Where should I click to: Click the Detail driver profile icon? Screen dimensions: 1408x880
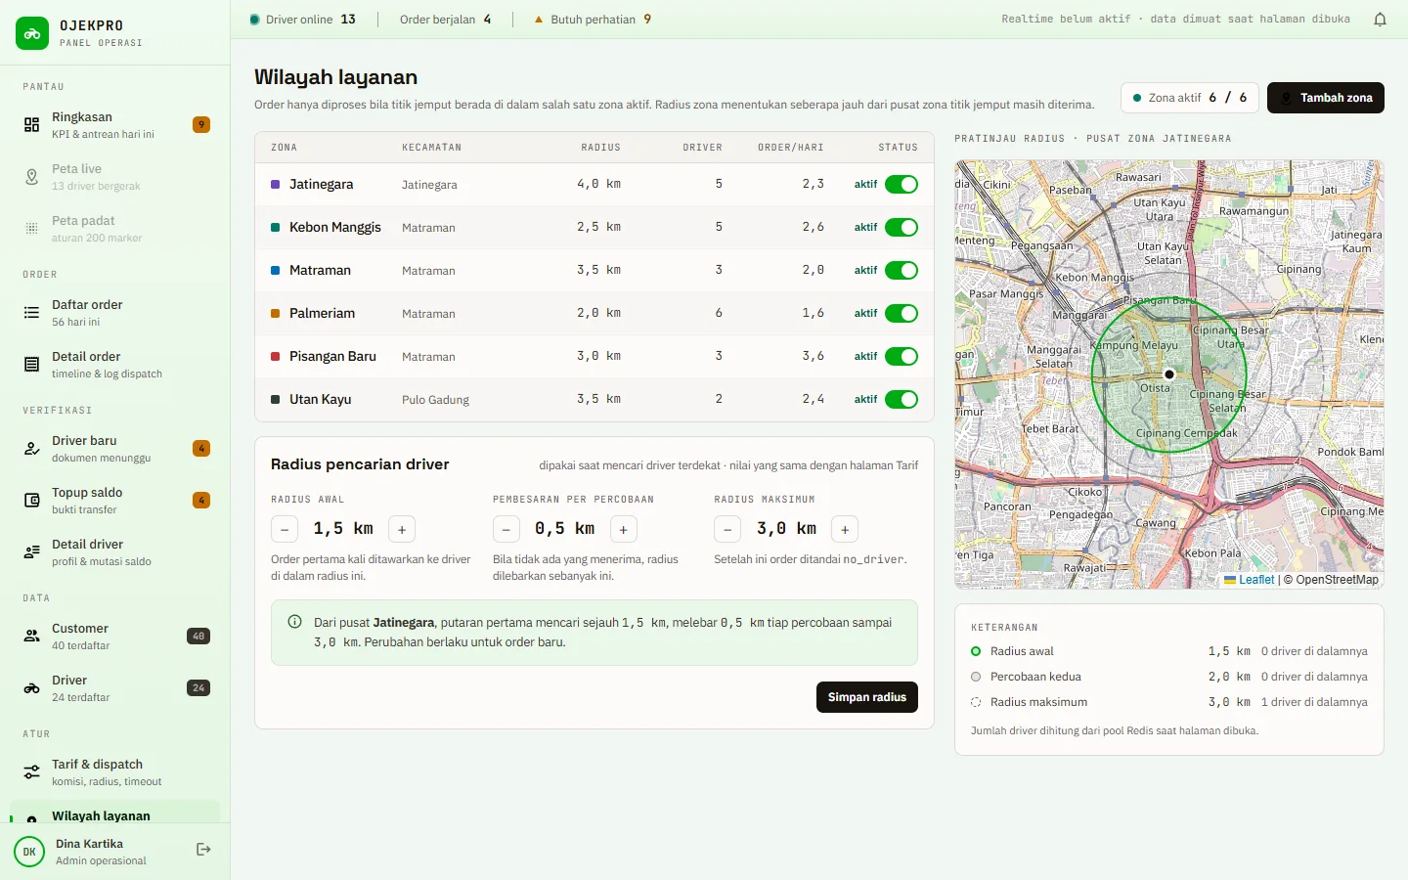pos(32,552)
